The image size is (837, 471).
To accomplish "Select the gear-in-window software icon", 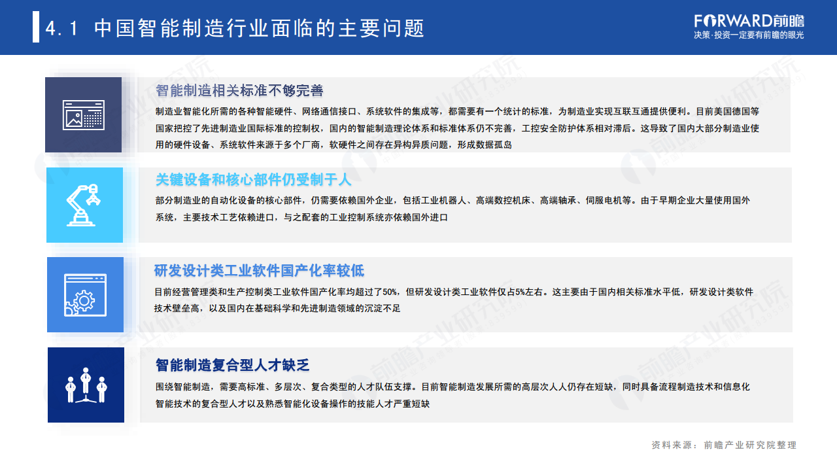I will click(84, 294).
